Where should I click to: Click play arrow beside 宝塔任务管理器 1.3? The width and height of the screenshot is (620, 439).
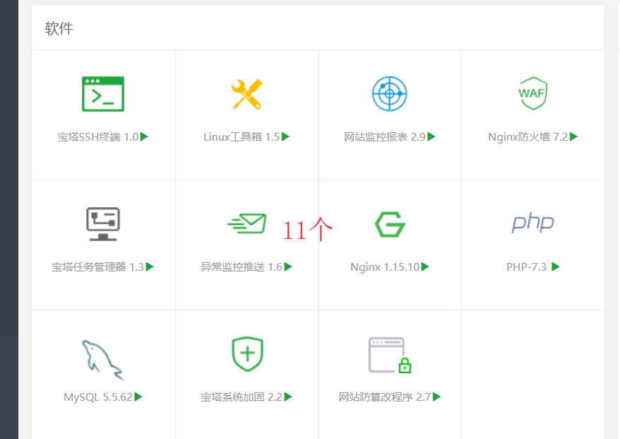pyautogui.click(x=150, y=267)
